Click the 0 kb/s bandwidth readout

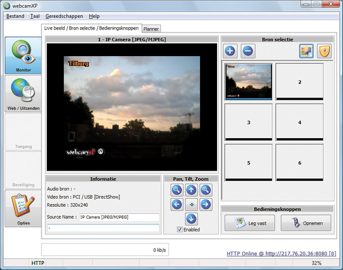[160, 250]
